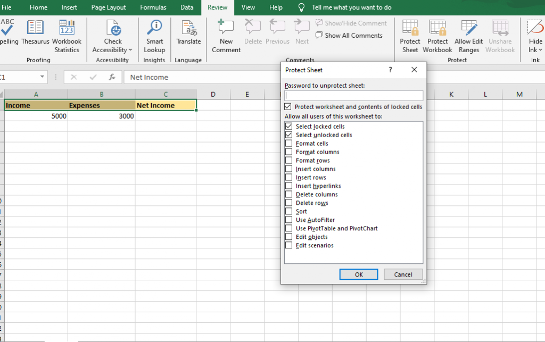Uncheck Select locked cells option
The image size is (545, 342).
(289, 127)
